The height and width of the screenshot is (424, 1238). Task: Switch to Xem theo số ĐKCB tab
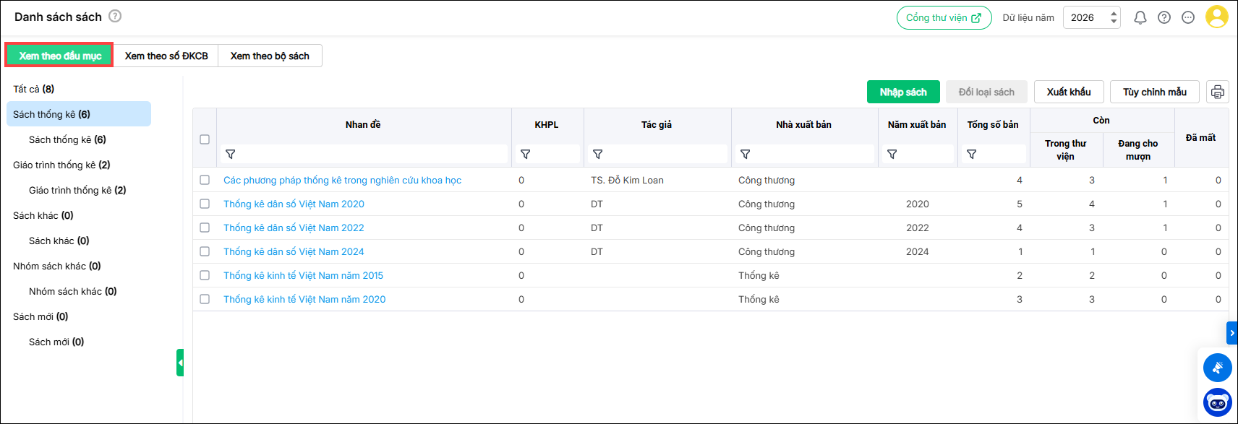pyautogui.click(x=166, y=56)
